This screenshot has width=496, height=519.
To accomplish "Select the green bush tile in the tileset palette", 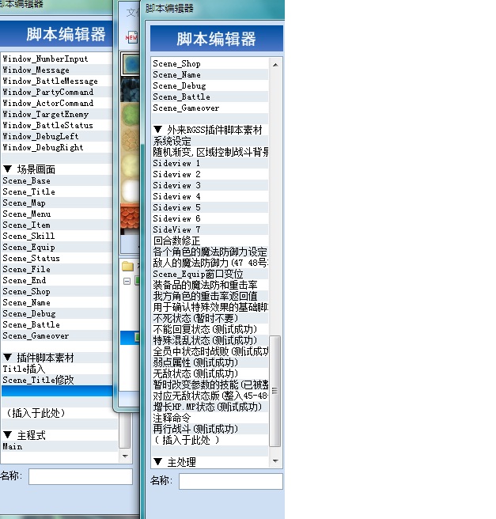I will (x=130, y=115).
